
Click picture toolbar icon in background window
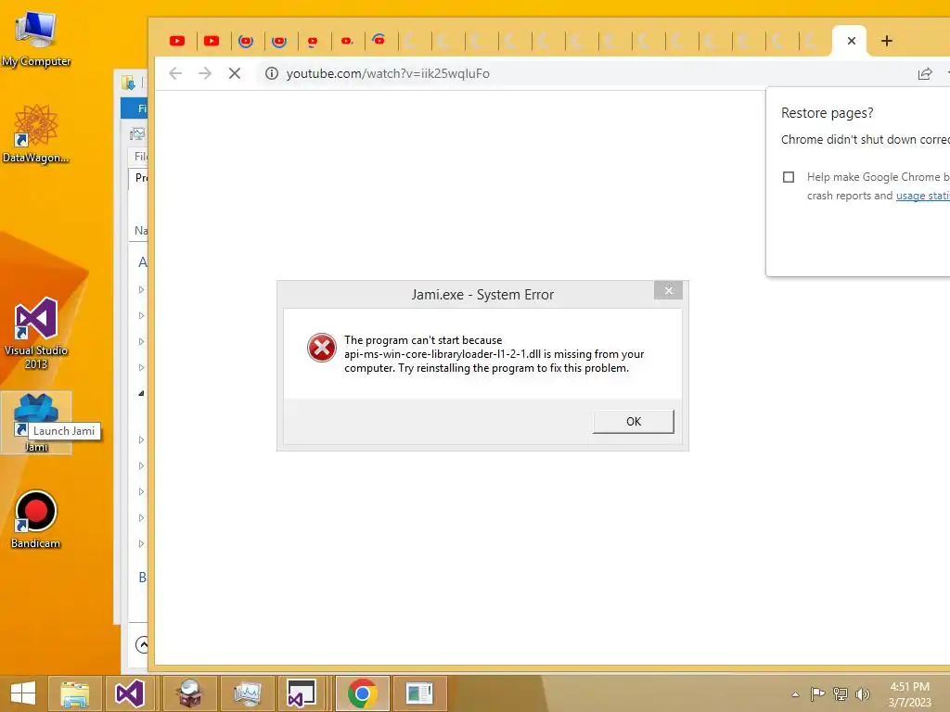point(137,133)
